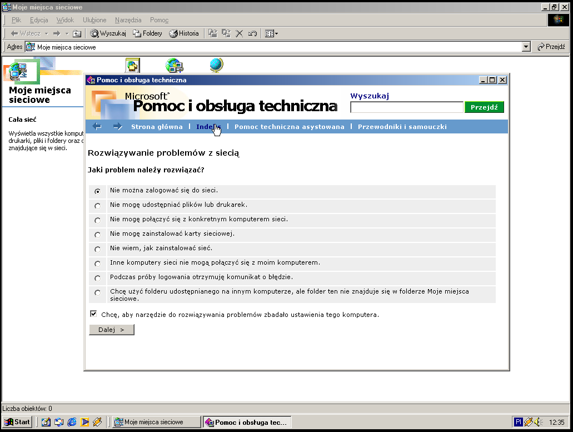Click the forward arrow in Help navigation bar

[117, 126]
